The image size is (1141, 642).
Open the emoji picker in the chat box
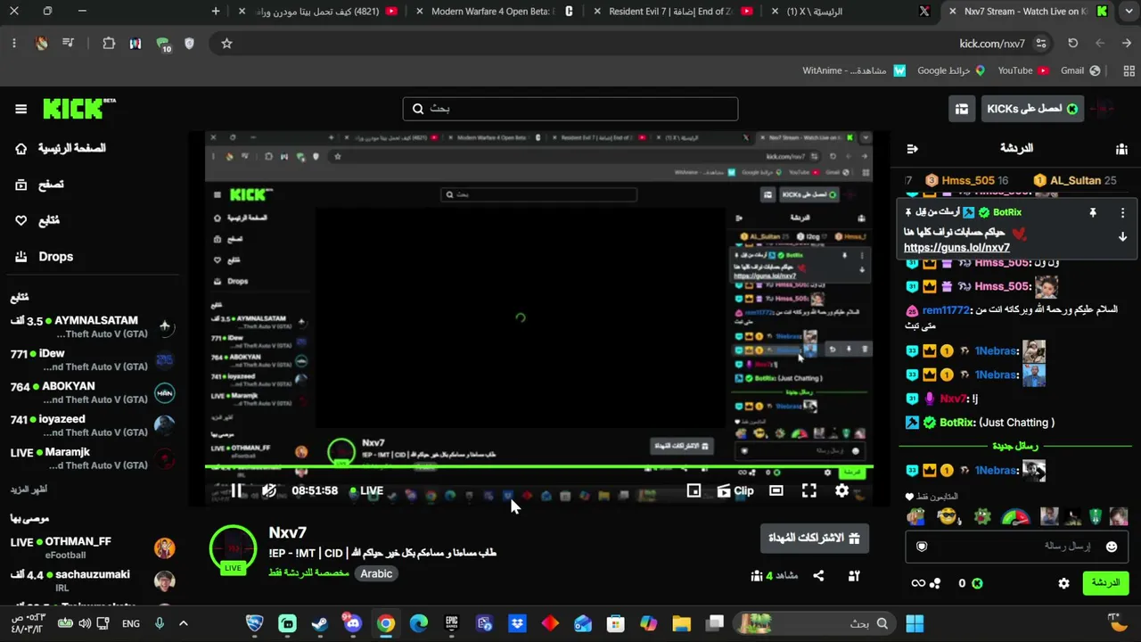coord(1111,547)
